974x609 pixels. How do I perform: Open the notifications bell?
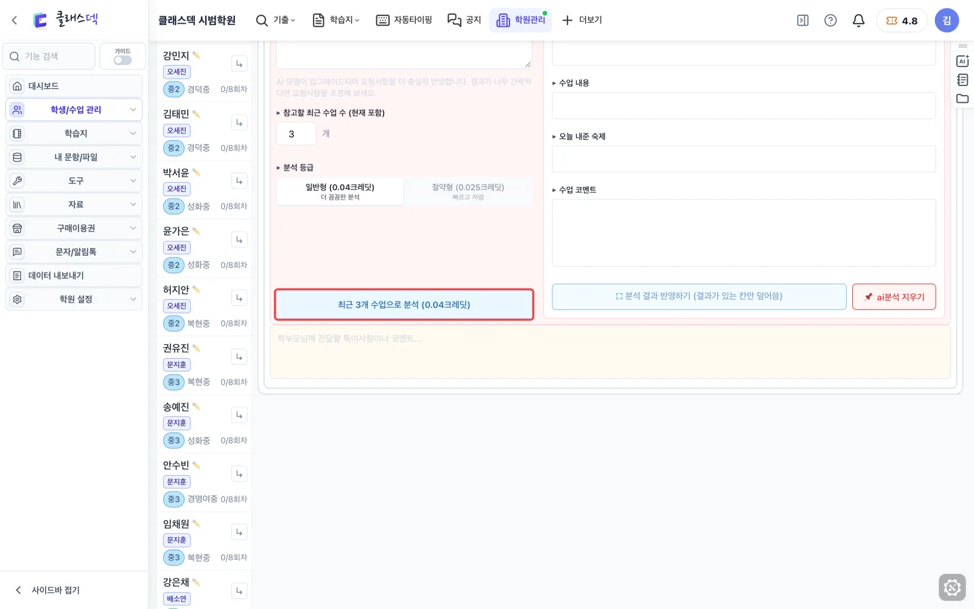858,20
